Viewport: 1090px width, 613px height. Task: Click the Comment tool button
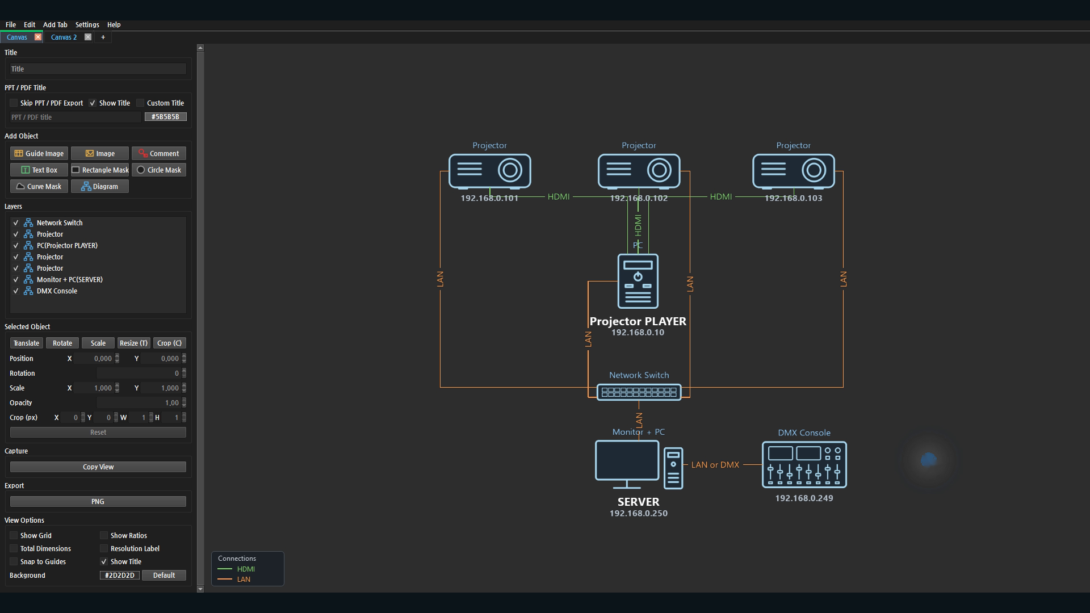pos(159,153)
